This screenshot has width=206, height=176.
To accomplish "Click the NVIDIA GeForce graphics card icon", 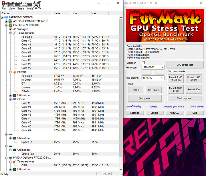I will pyautogui.click(x=10, y=158).
